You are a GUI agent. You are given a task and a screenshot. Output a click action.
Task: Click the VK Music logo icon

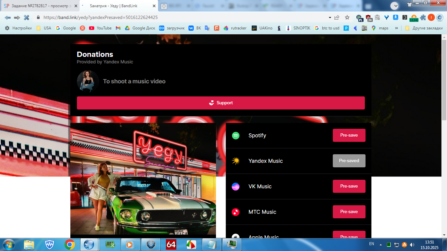tap(236, 187)
